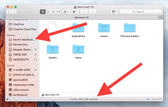Viewport: 168px width, 107px height.
Task: Select the Library folder icon
Action: [104, 28]
